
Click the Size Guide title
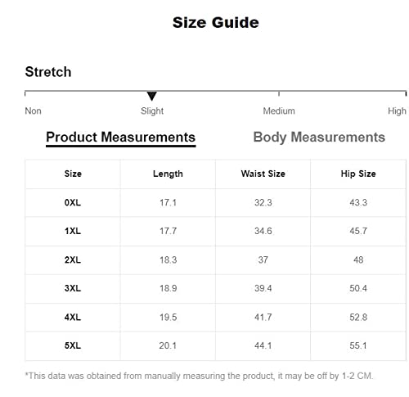click(216, 22)
